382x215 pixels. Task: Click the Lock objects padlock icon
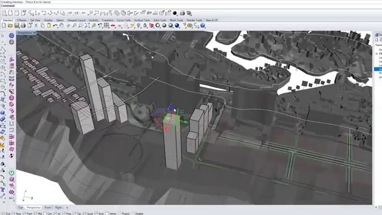click(x=145, y=25)
